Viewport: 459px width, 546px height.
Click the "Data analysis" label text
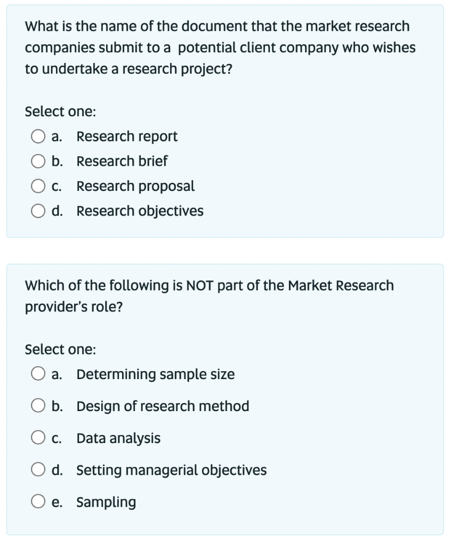pos(118,438)
